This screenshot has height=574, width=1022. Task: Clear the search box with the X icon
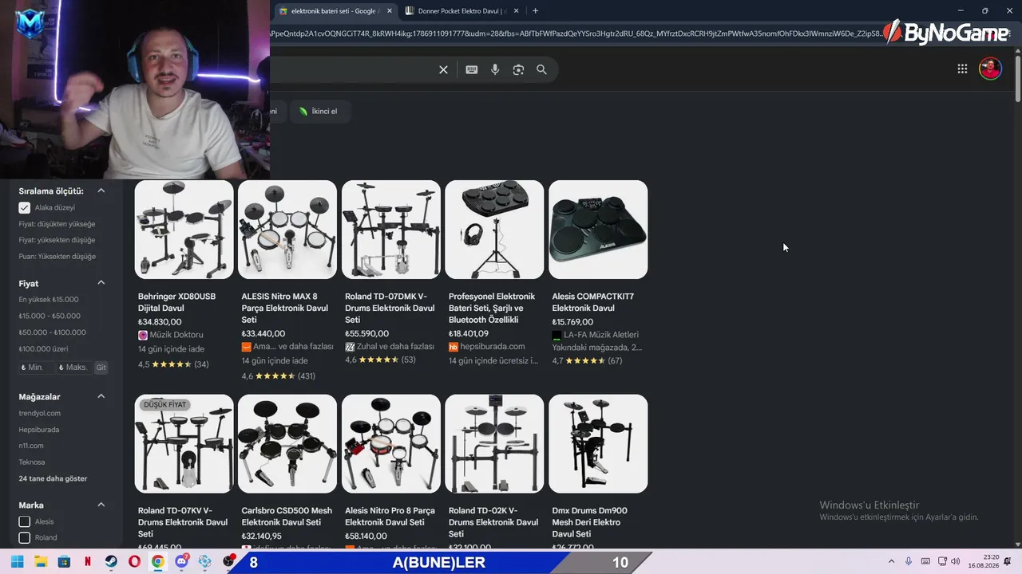pyautogui.click(x=444, y=69)
